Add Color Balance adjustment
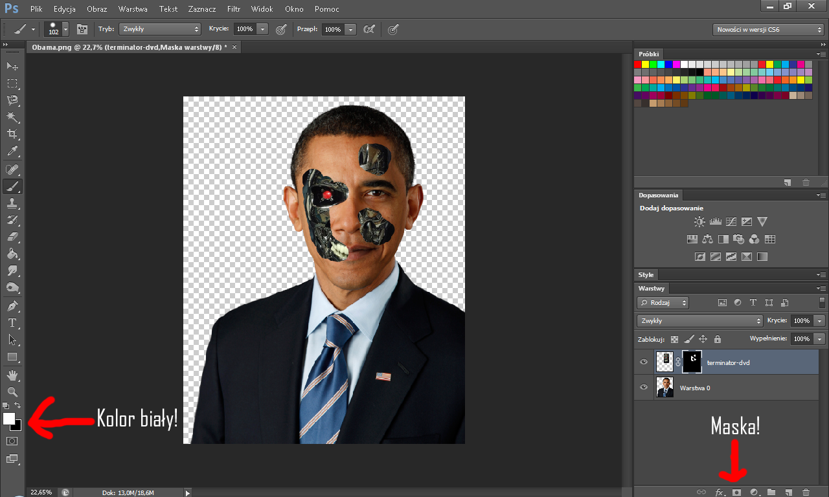 pyautogui.click(x=707, y=239)
